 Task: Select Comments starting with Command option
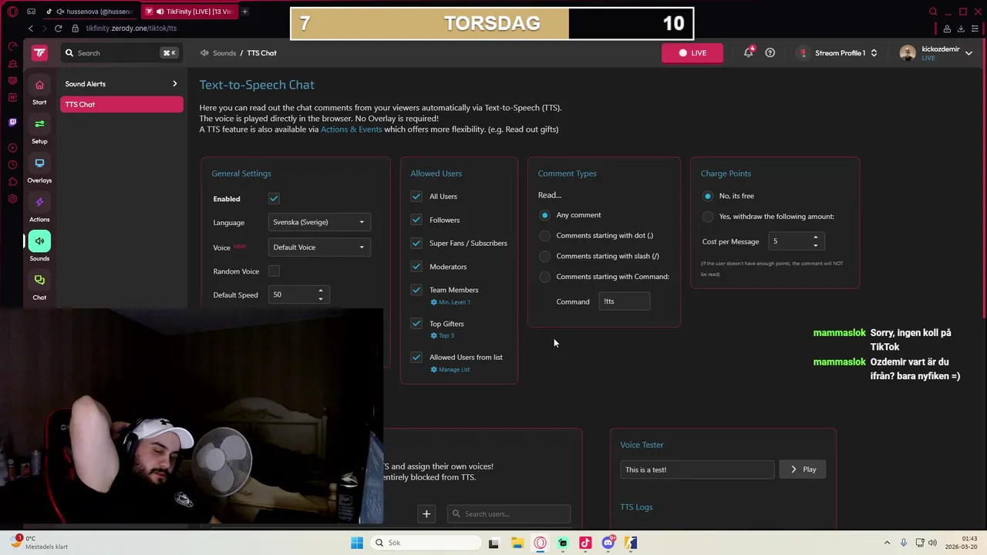tap(545, 277)
